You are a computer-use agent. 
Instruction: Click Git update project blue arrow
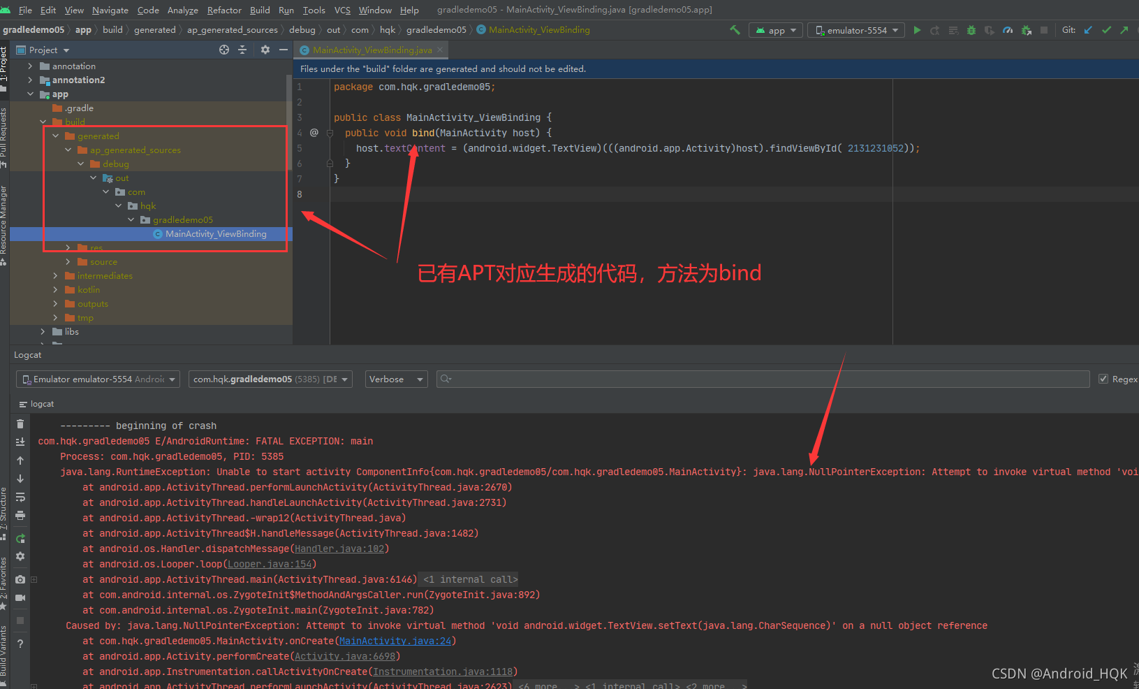tap(1088, 30)
